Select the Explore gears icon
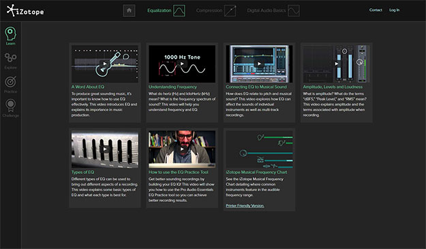 tap(10, 57)
